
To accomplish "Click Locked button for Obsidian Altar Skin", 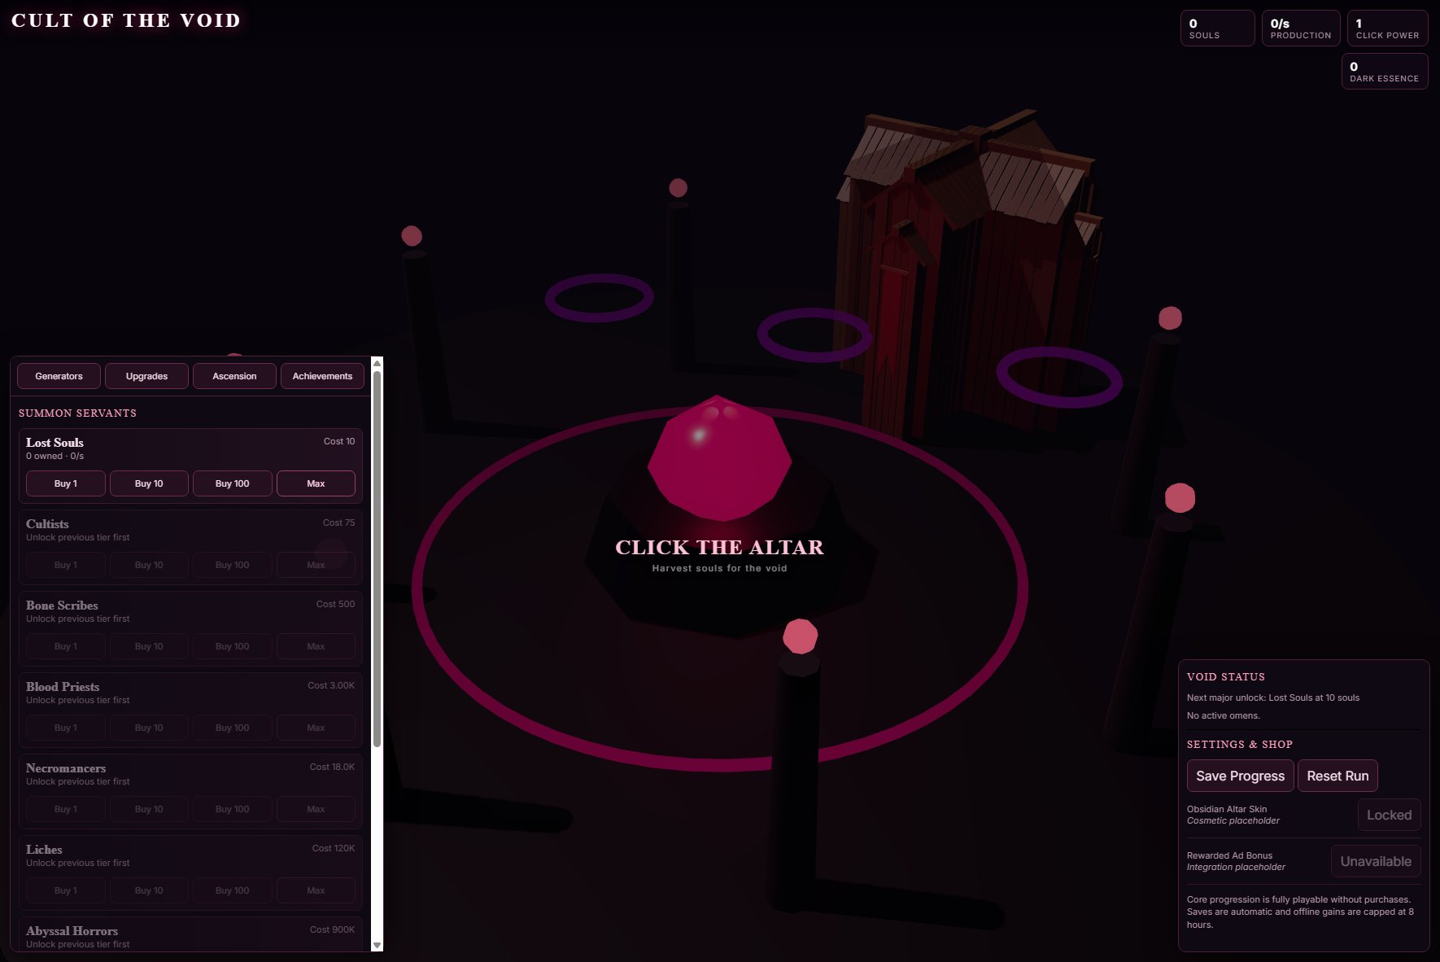I will pos(1389,815).
